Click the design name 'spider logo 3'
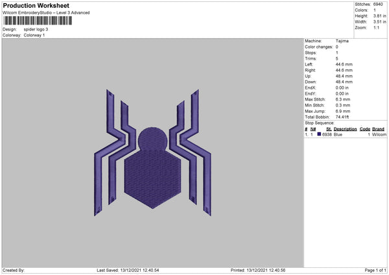389x275 pixels. pos(36,29)
